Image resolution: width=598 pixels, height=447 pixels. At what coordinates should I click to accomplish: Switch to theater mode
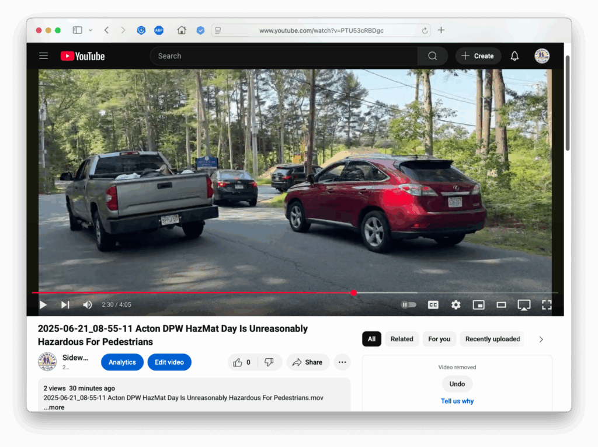point(501,305)
